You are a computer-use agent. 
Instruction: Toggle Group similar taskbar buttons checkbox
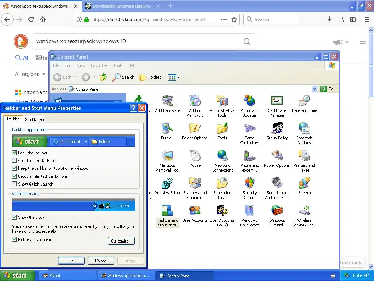coord(14,176)
